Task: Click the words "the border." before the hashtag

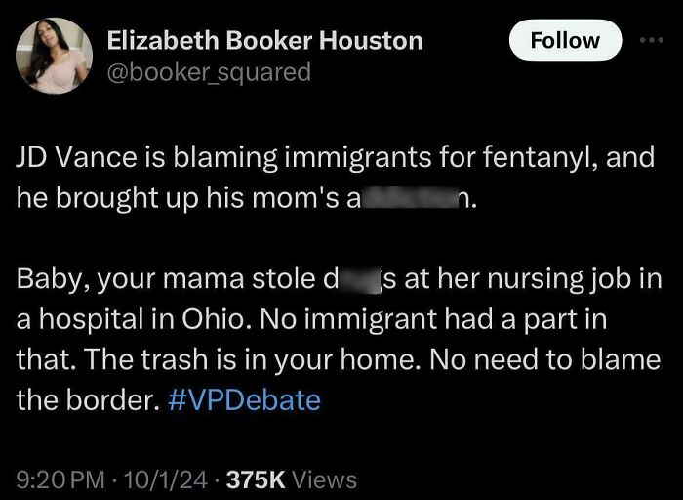Action: 89,399
